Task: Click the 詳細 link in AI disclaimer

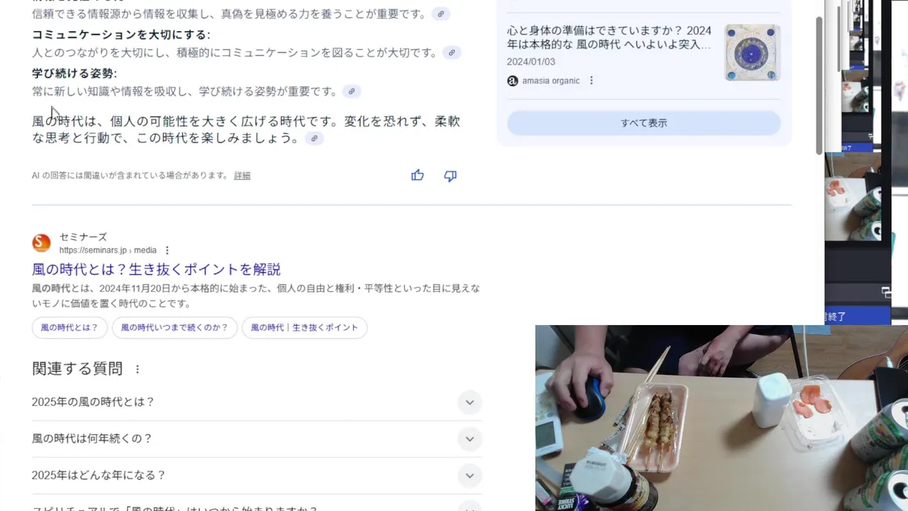Action: pos(242,175)
